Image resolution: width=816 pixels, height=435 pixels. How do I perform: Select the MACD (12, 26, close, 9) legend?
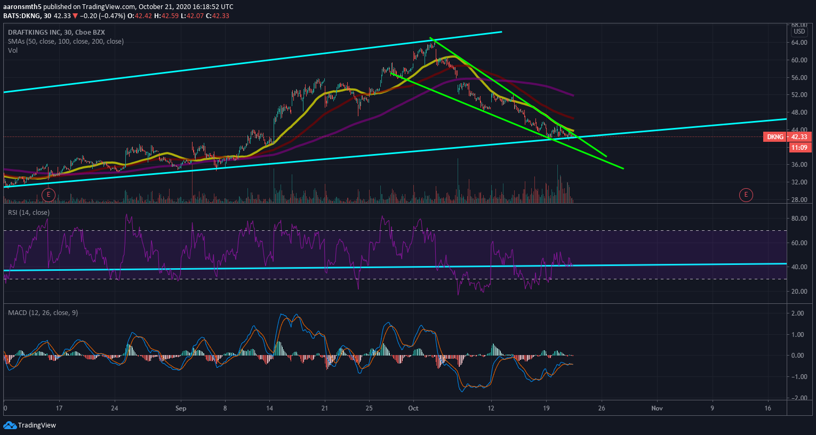pyautogui.click(x=43, y=313)
